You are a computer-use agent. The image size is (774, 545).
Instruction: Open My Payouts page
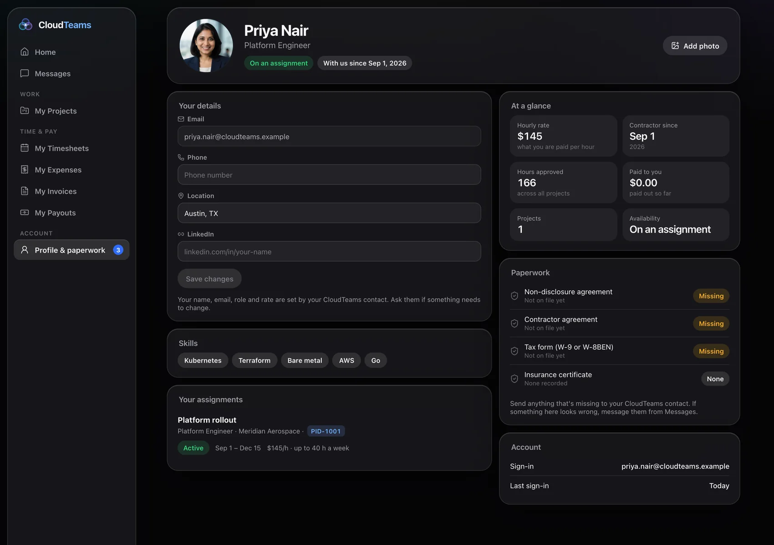coord(71,212)
